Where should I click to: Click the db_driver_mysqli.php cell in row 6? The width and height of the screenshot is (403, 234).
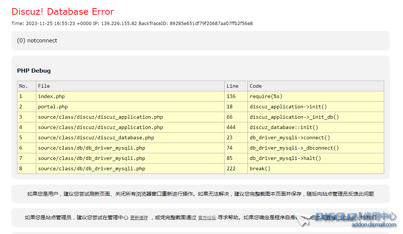[x=130, y=148]
